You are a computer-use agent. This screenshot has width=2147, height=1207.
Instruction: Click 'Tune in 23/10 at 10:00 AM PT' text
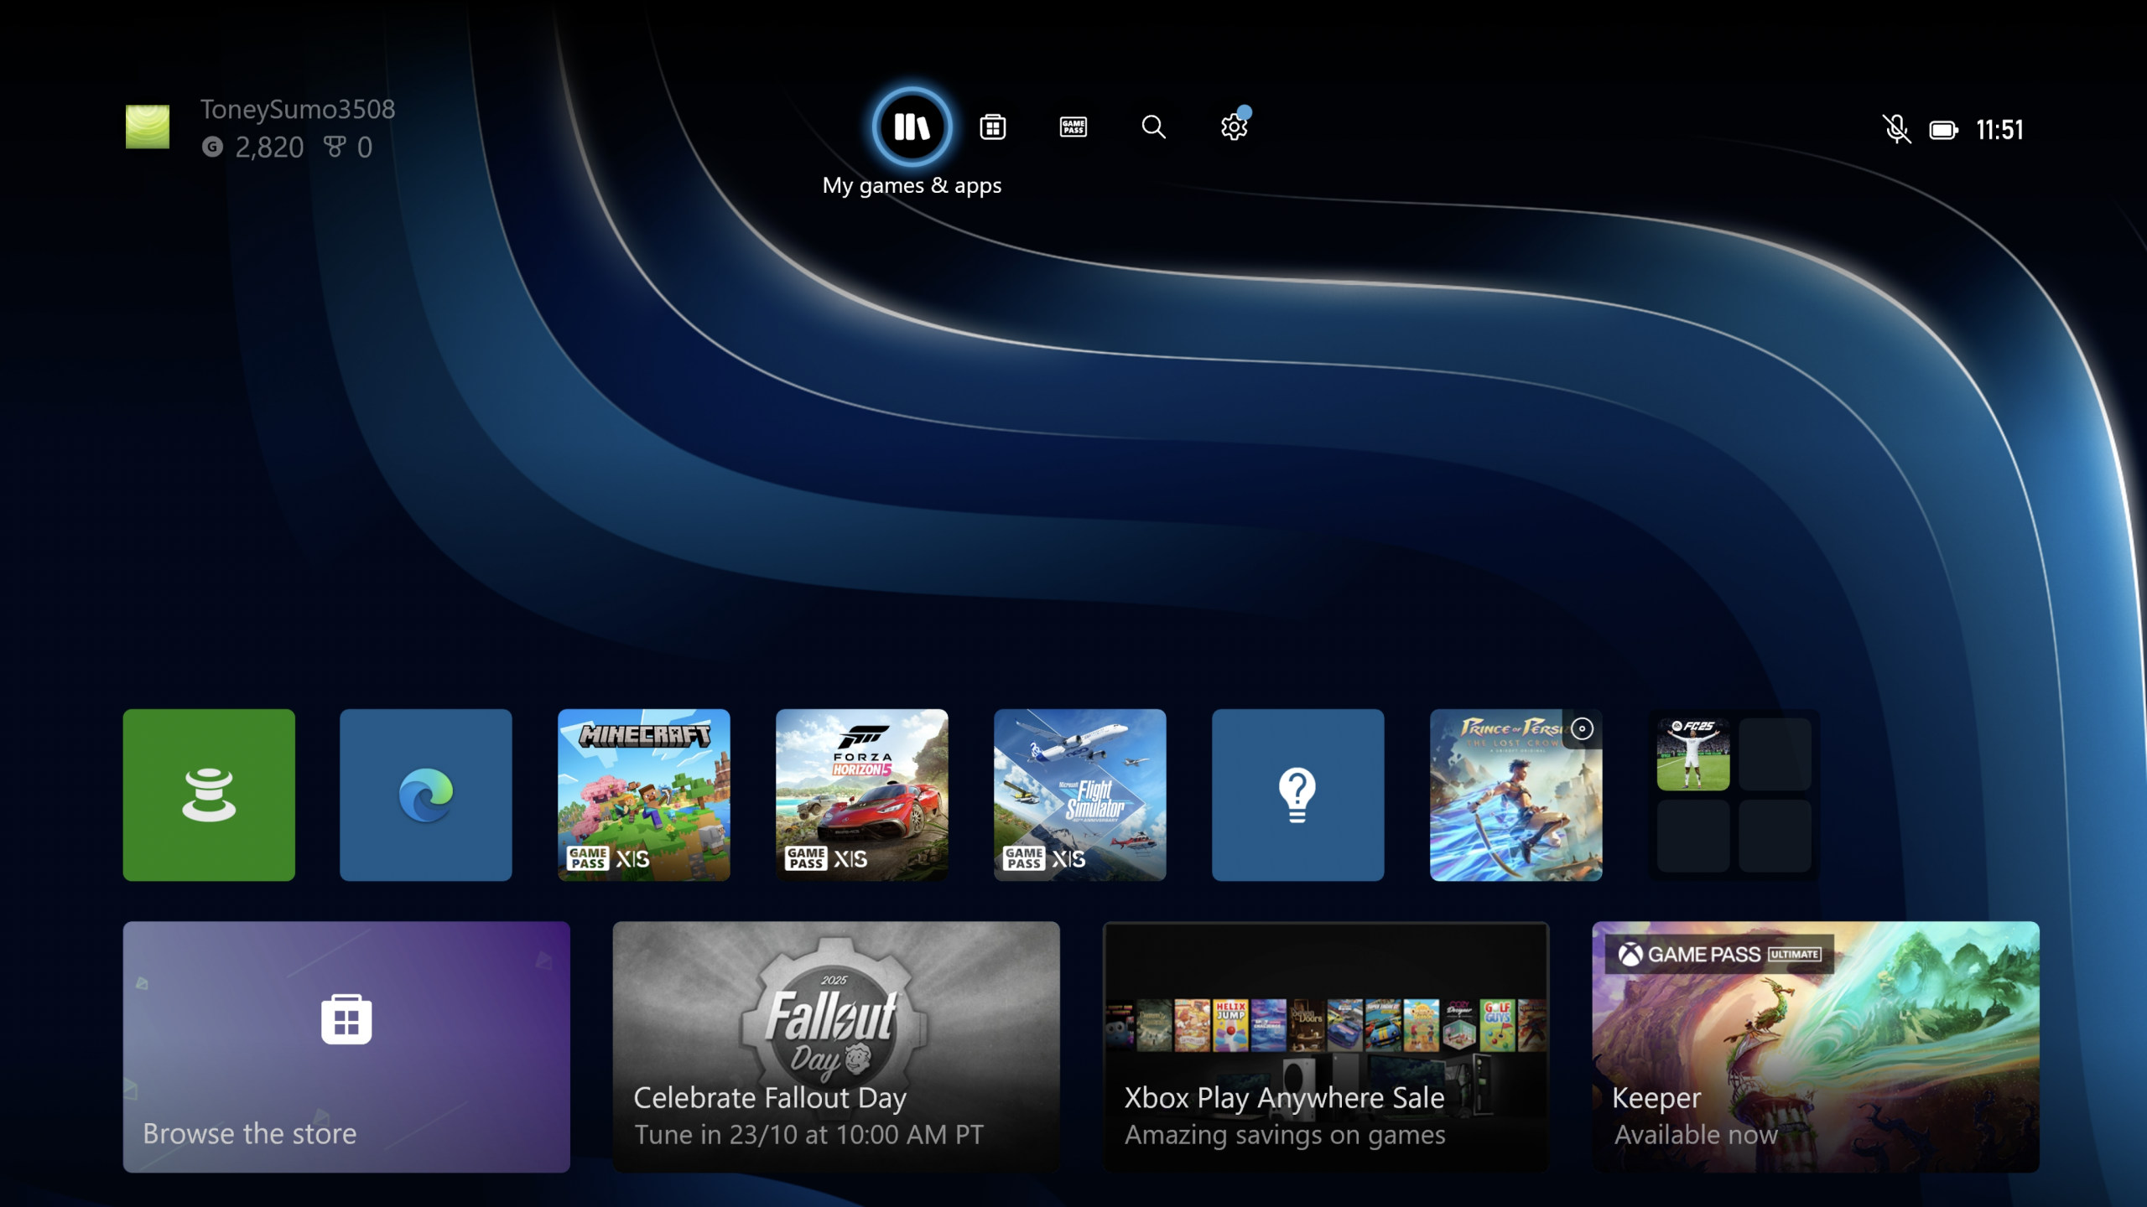click(x=808, y=1134)
